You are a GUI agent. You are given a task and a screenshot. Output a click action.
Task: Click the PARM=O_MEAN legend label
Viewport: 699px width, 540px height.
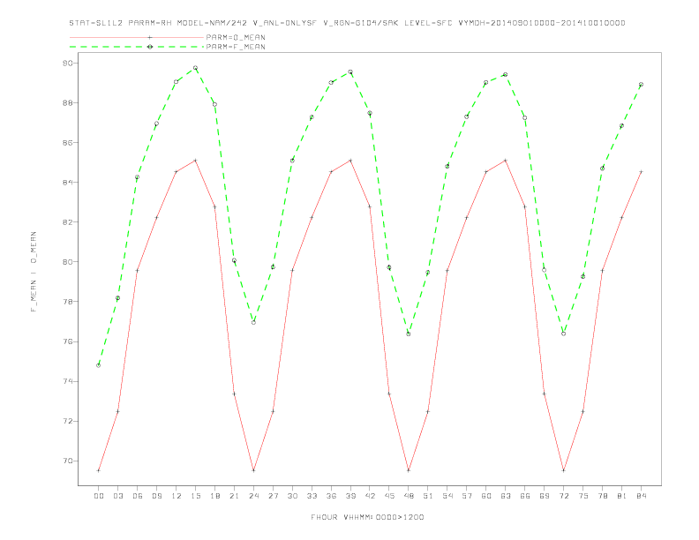pos(236,37)
